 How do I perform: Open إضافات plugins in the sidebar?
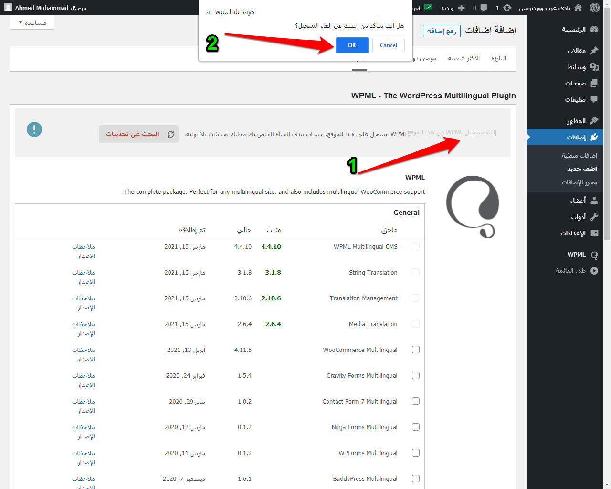565,137
